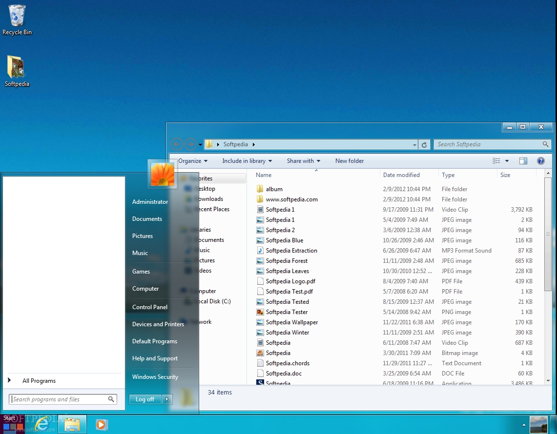Open Recent Places in navigation pane
Image resolution: width=557 pixels, height=434 pixels.
tap(214, 209)
